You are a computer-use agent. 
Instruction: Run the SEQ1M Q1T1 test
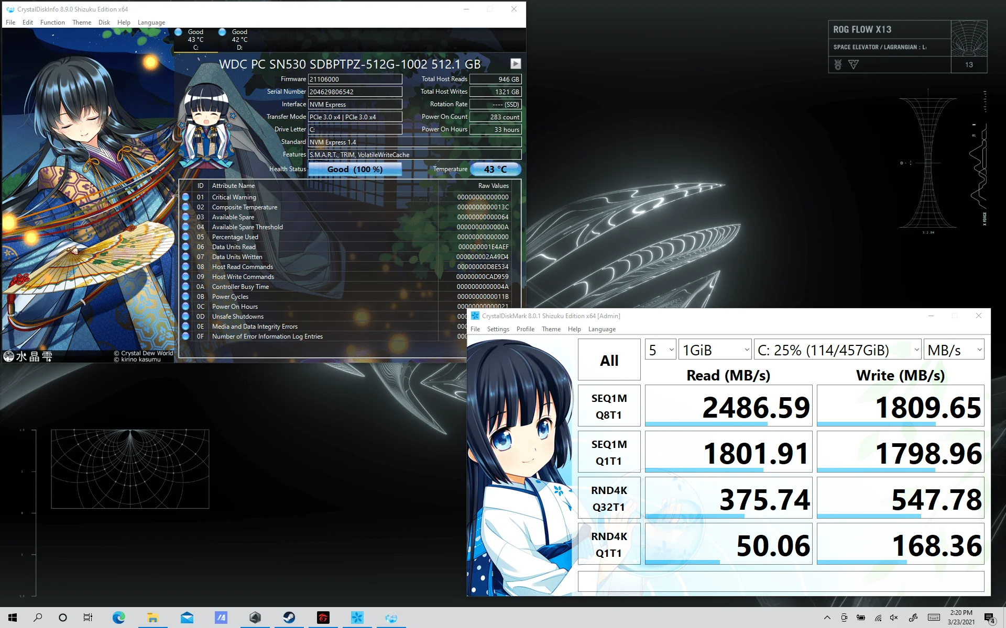[609, 453]
